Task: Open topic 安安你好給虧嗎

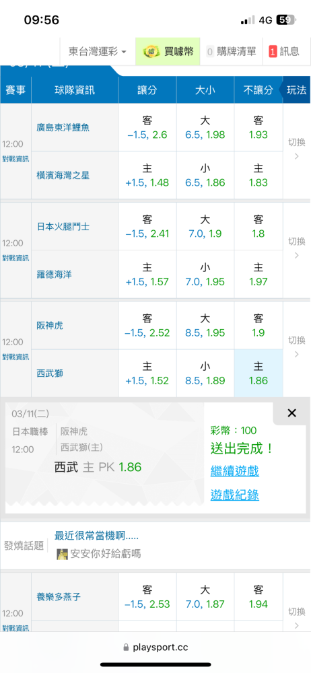Action: pyautogui.click(x=105, y=554)
